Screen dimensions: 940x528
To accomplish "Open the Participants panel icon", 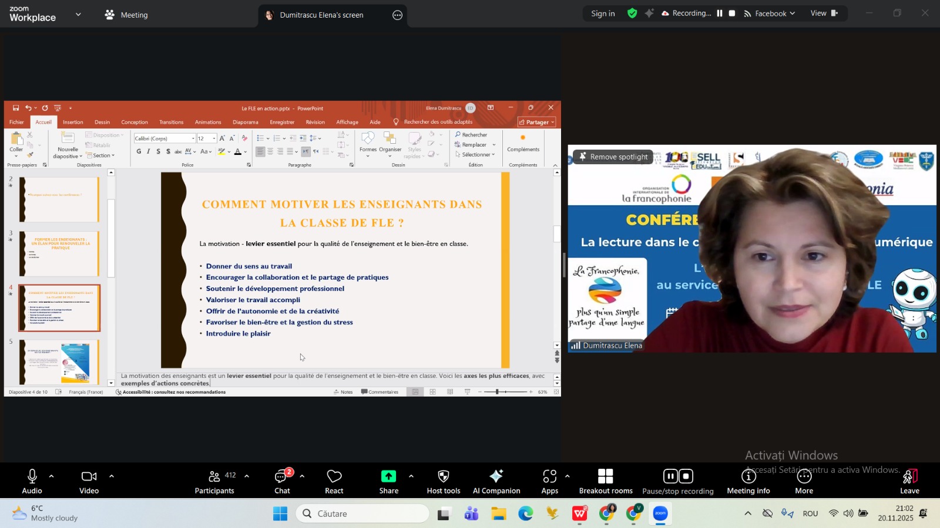I will click(x=214, y=476).
